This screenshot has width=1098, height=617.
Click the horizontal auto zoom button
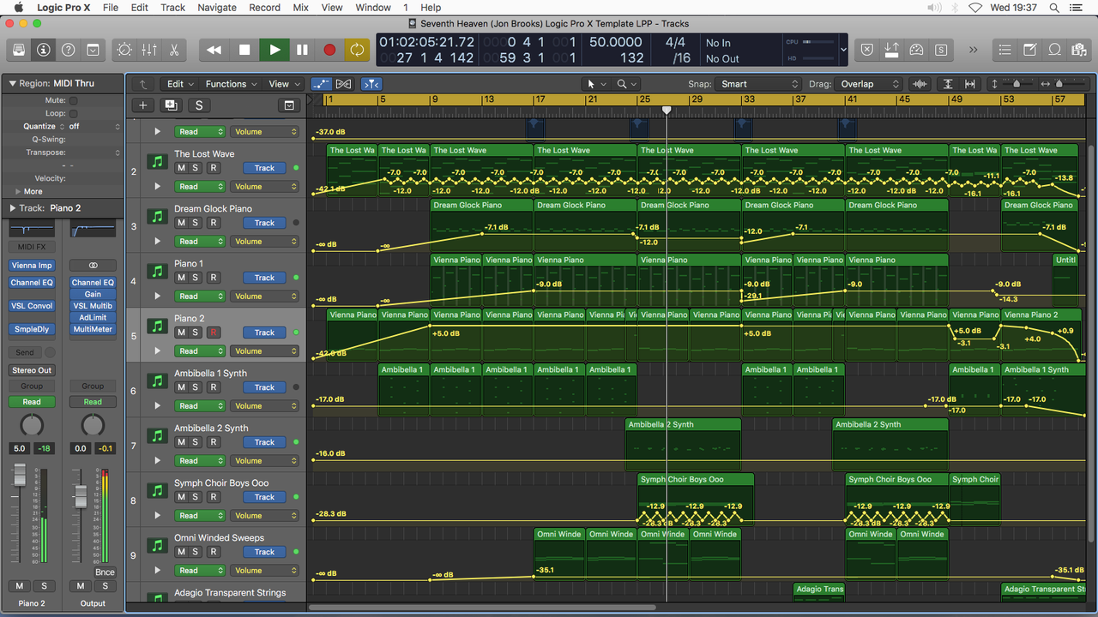coord(970,84)
